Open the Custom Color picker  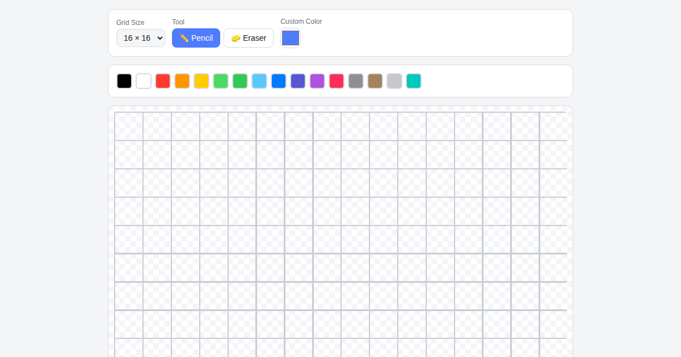click(291, 38)
